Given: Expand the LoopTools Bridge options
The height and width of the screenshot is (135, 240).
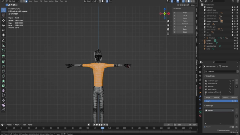Looking at the screenshot, I should point(174,13).
